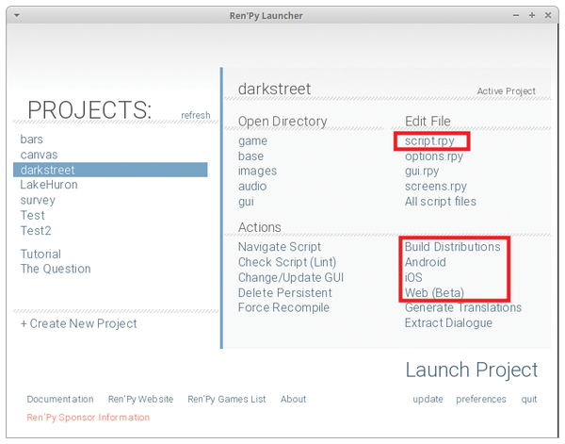565x444 pixels.
Task: Open the iOS build option
Action: tap(413, 277)
